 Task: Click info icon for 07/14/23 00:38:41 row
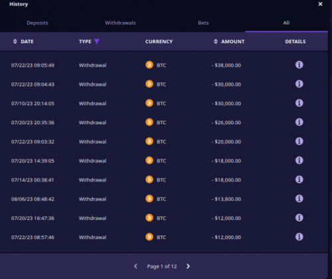(299, 179)
